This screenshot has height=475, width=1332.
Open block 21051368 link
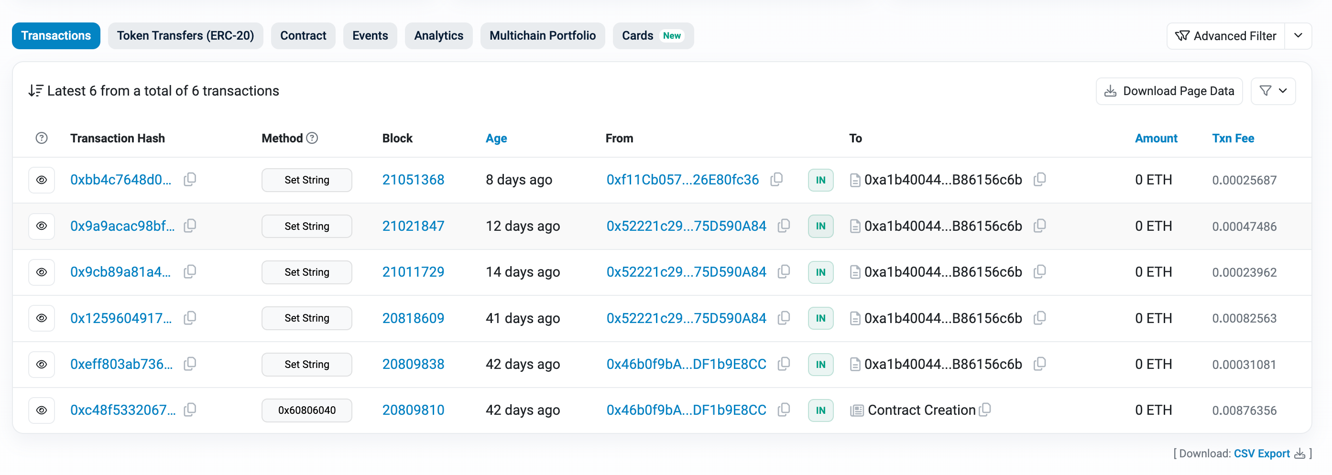[x=413, y=179]
